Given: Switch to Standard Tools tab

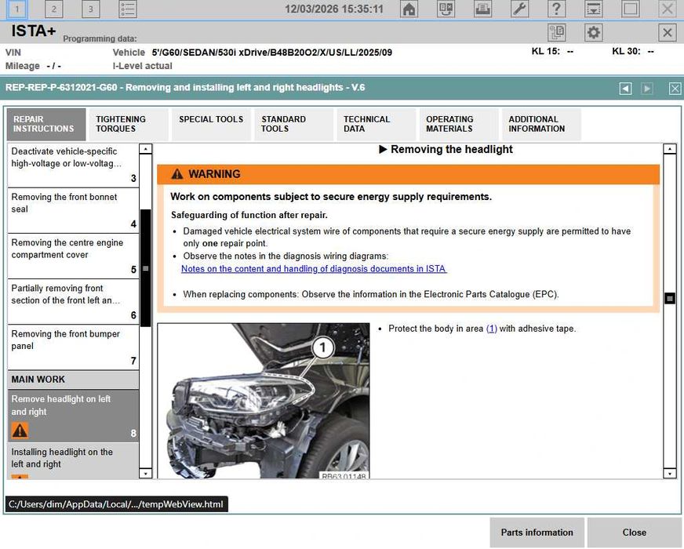Looking at the screenshot, I should click(293, 124).
